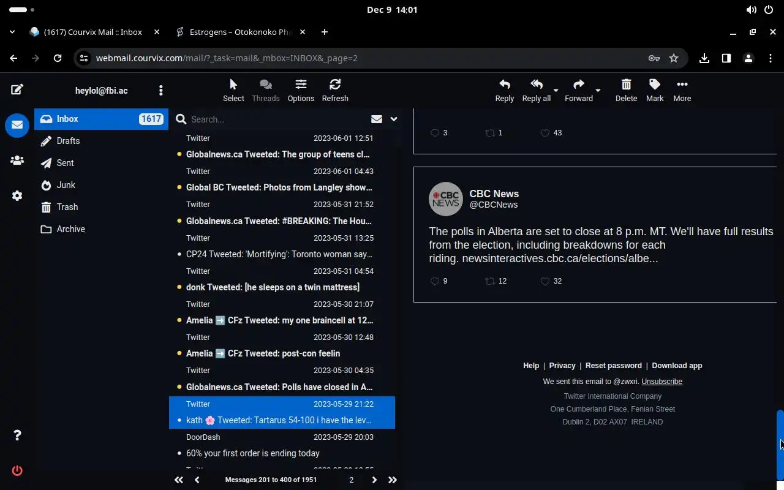
Task: Click retweet icon with 1 on upper tweet
Action: (x=490, y=133)
